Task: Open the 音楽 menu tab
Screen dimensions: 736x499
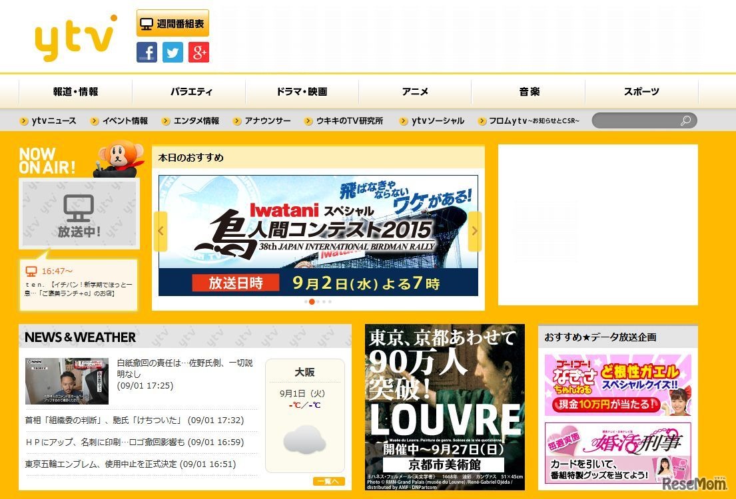Action: [x=529, y=91]
